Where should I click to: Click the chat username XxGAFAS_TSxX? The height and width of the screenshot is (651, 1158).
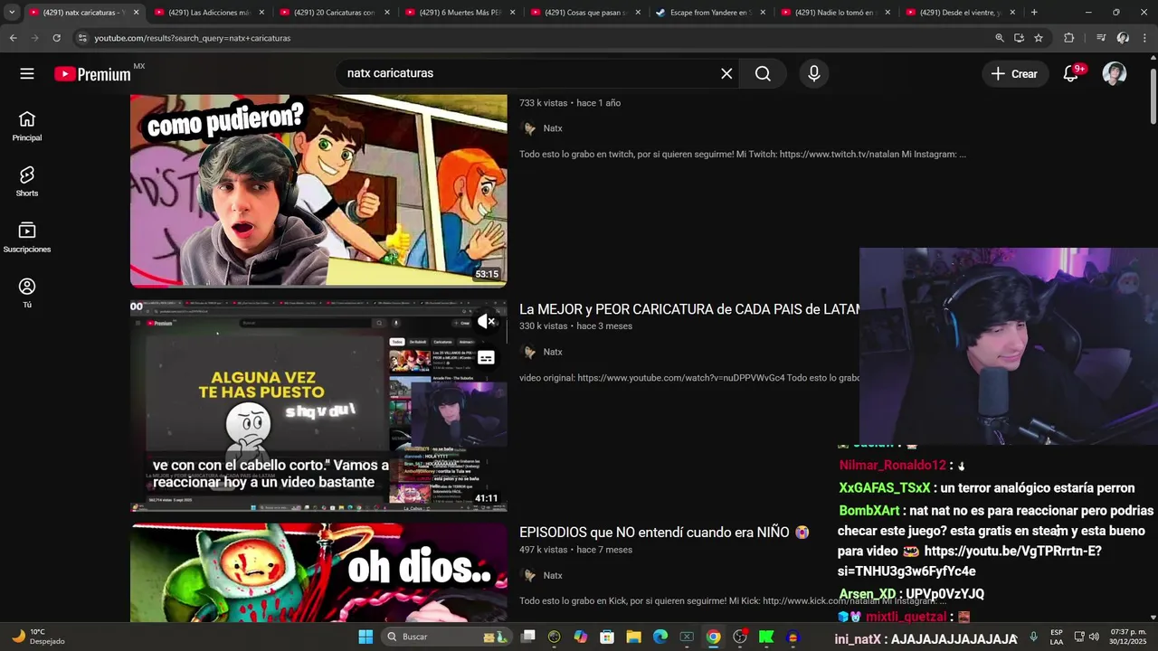tap(884, 487)
